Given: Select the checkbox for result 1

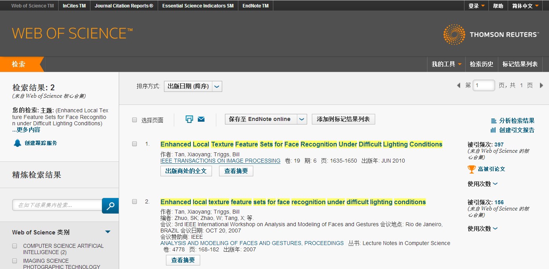Looking at the screenshot, I should click(x=134, y=144).
